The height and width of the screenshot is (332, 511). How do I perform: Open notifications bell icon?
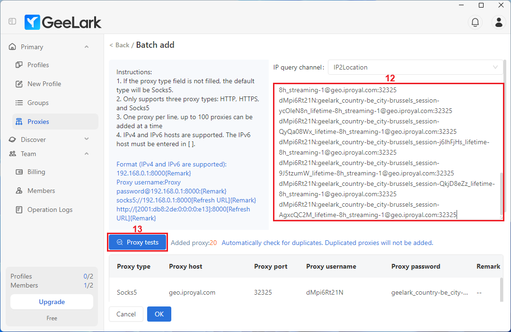click(475, 22)
